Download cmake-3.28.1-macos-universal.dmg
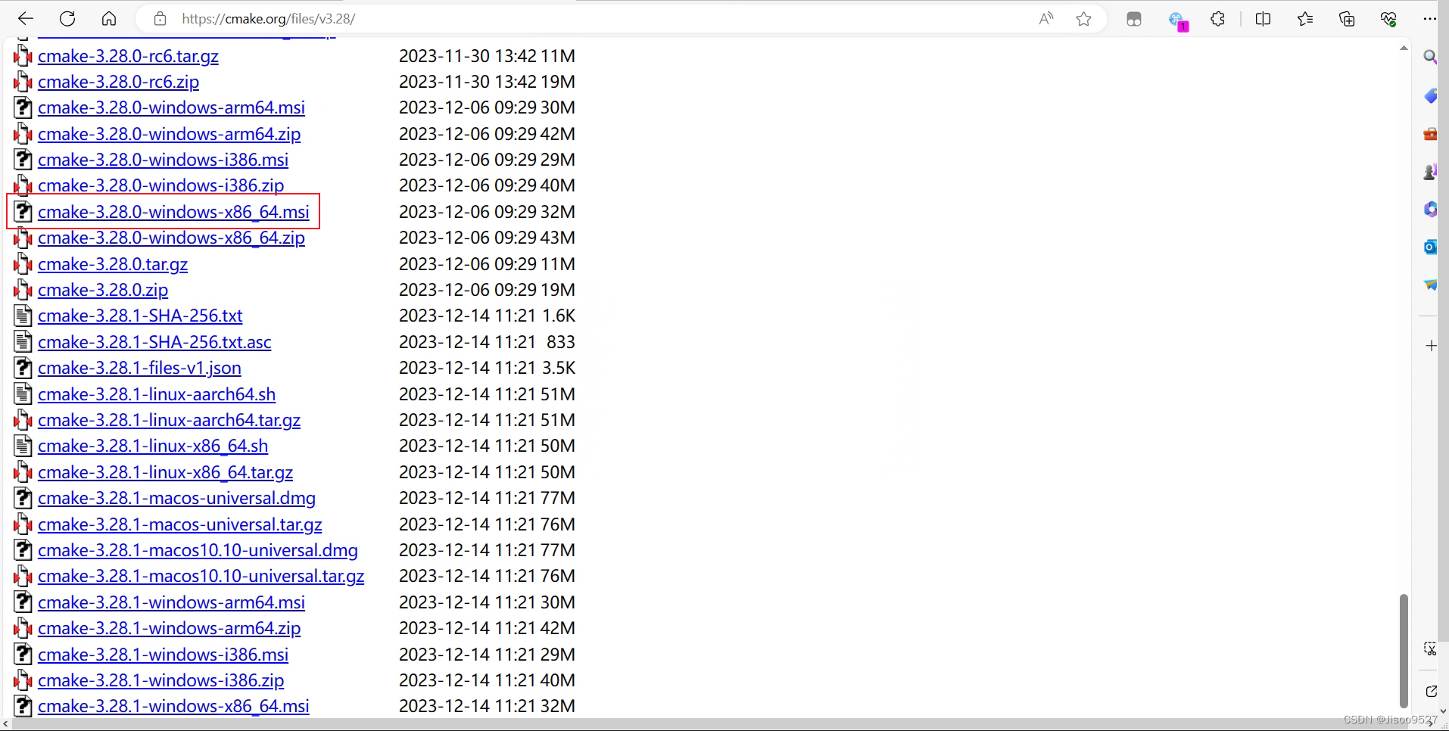This screenshot has width=1449, height=731. (176, 498)
